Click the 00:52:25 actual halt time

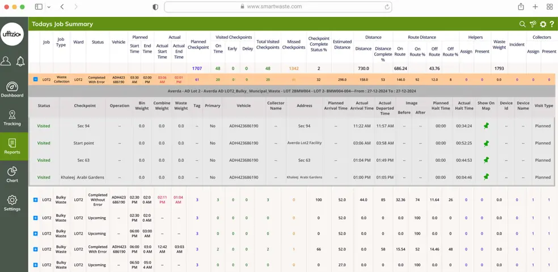point(464,143)
